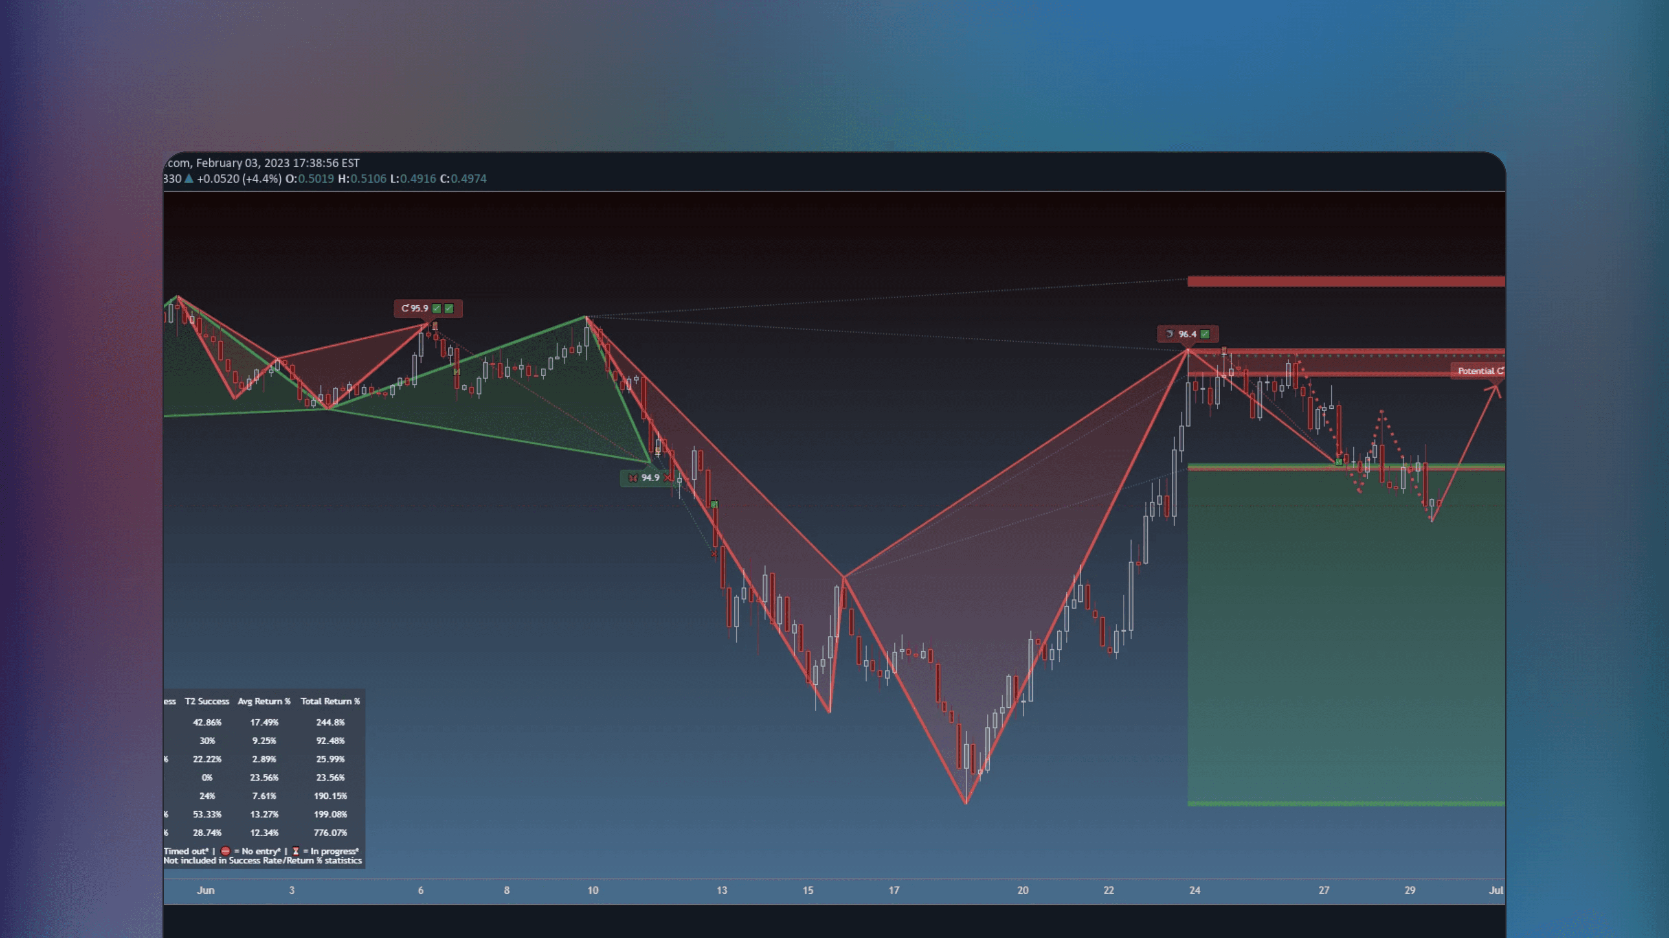Click the 'No entry' stop-sign icon in the legend

pos(226,850)
